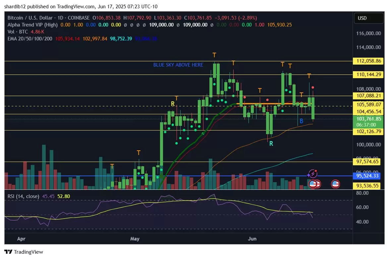Open the purple lightning bolt event icon

pyautogui.click(x=313, y=174)
